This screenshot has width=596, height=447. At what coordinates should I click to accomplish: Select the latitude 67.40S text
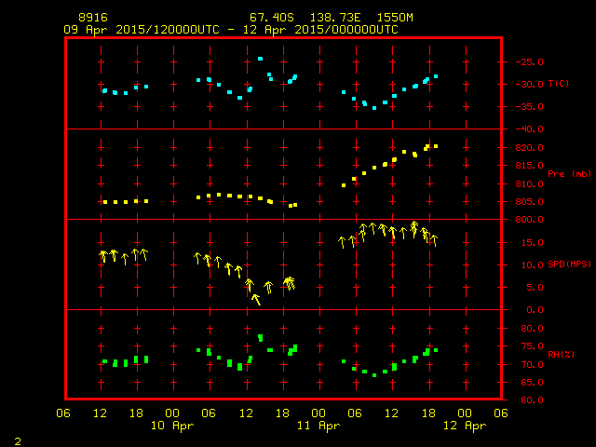point(270,18)
